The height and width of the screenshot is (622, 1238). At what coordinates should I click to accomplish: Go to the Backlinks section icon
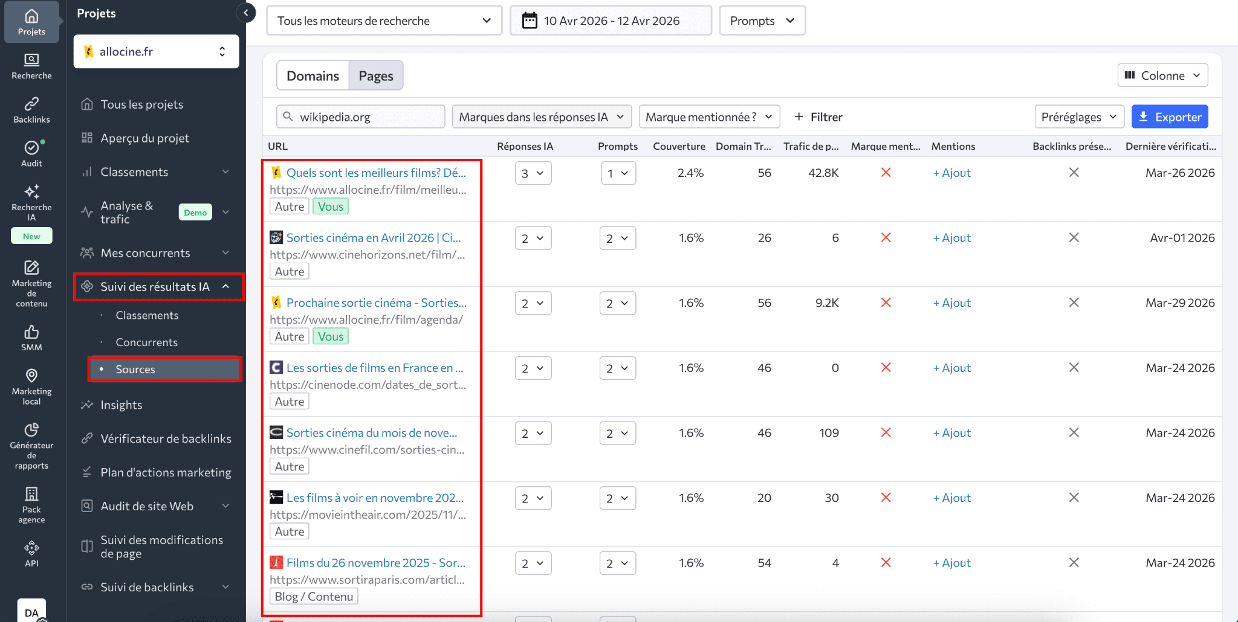[31, 104]
